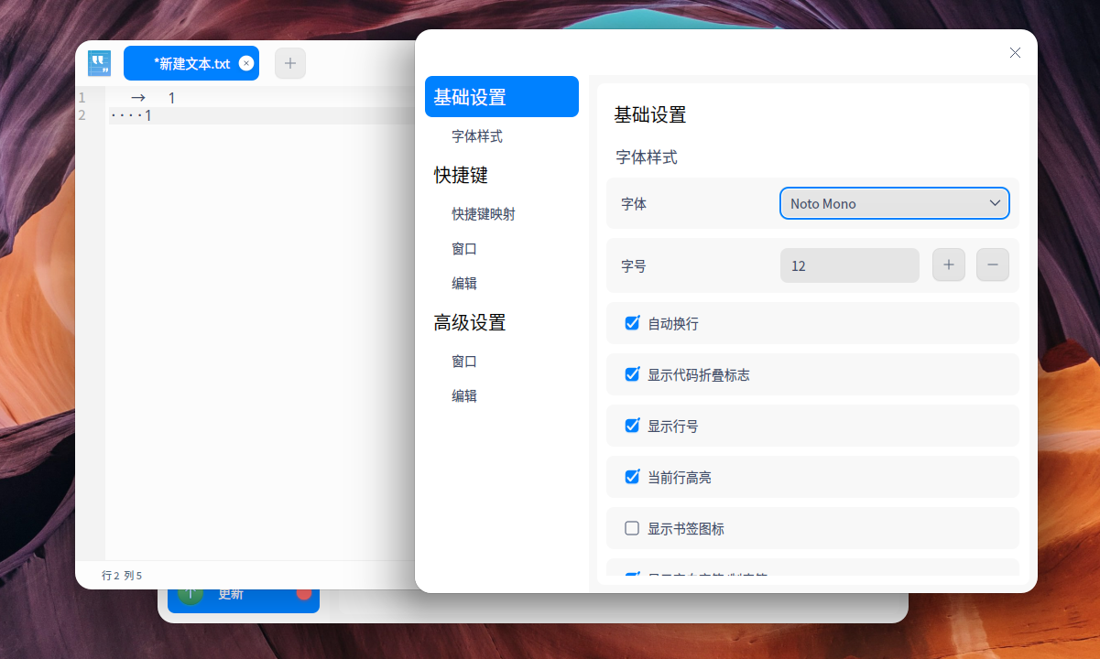The width and height of the screenshot is (1100, 659).
Task: Click the tab arrow symbol on line 1
Action: (x=138, y=98)
